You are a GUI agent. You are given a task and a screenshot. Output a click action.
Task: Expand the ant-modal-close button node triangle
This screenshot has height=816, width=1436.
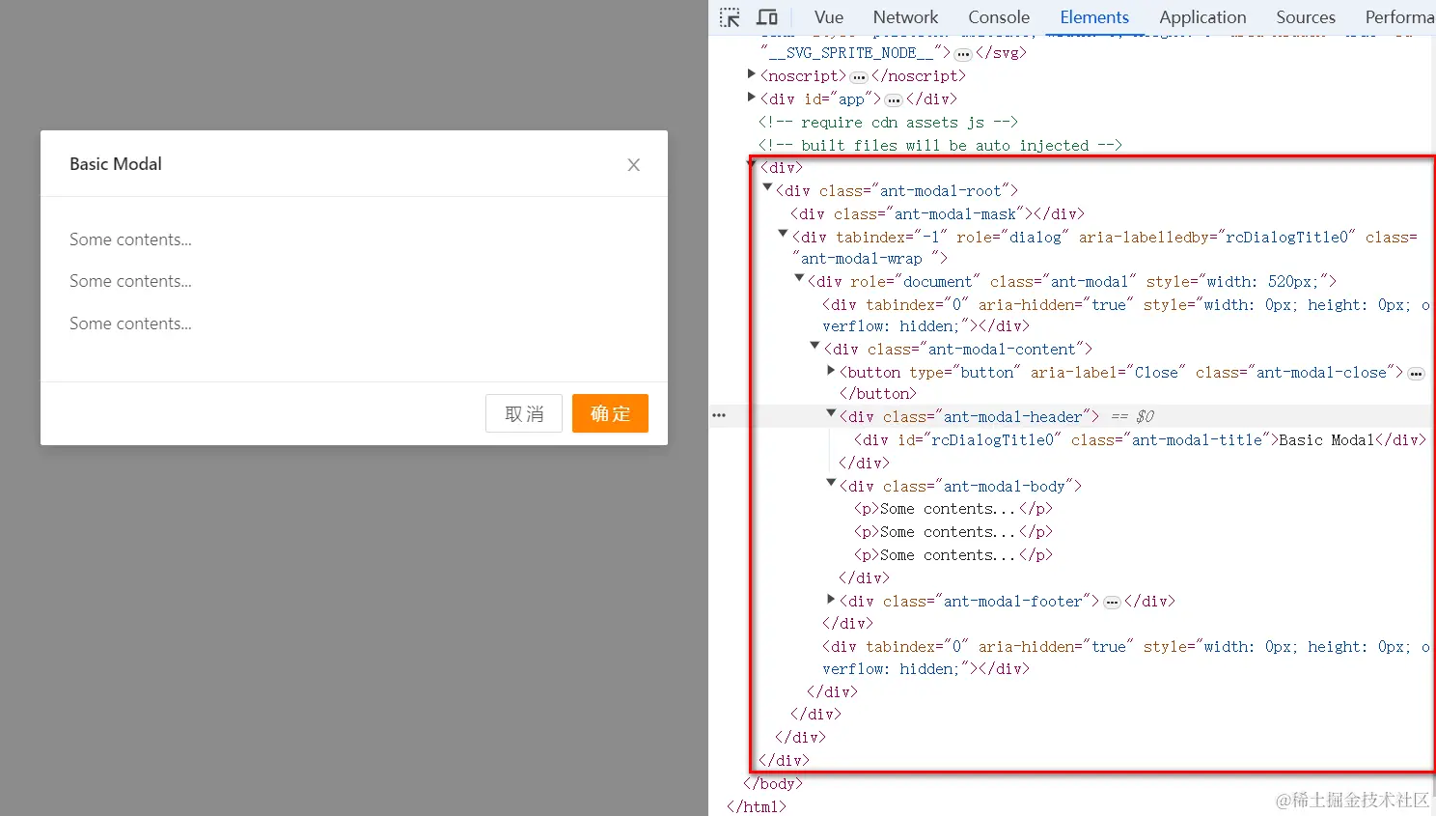[x=831, y=371]
